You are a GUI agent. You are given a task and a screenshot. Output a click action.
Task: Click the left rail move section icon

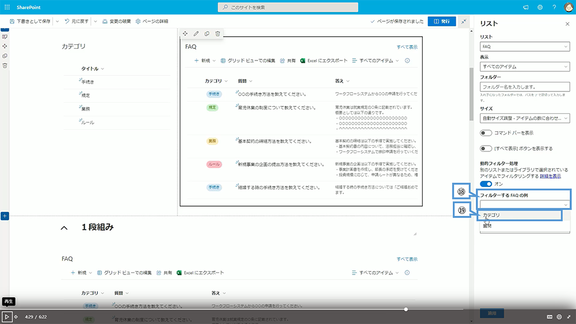tap(5, 46)
